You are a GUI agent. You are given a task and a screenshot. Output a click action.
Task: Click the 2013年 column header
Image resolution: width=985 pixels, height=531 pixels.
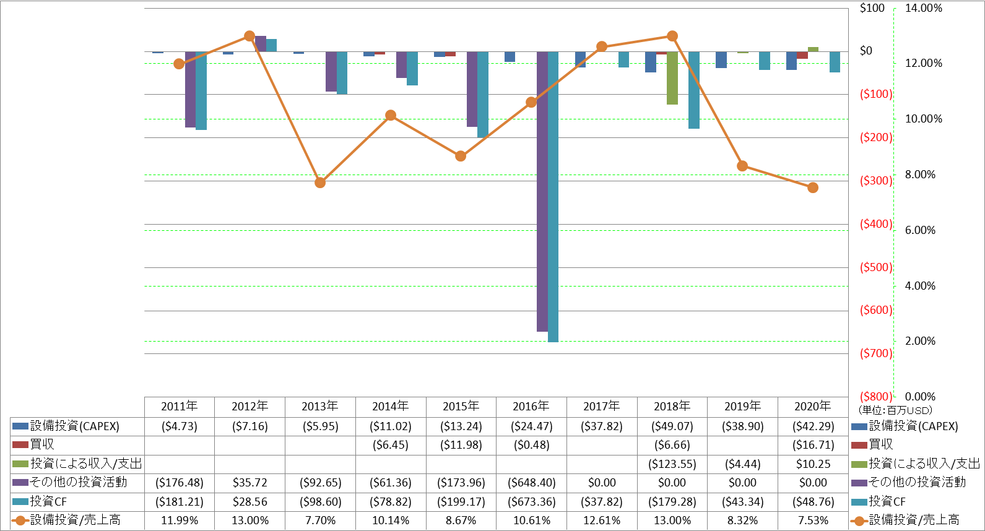[x=320, y=407]
